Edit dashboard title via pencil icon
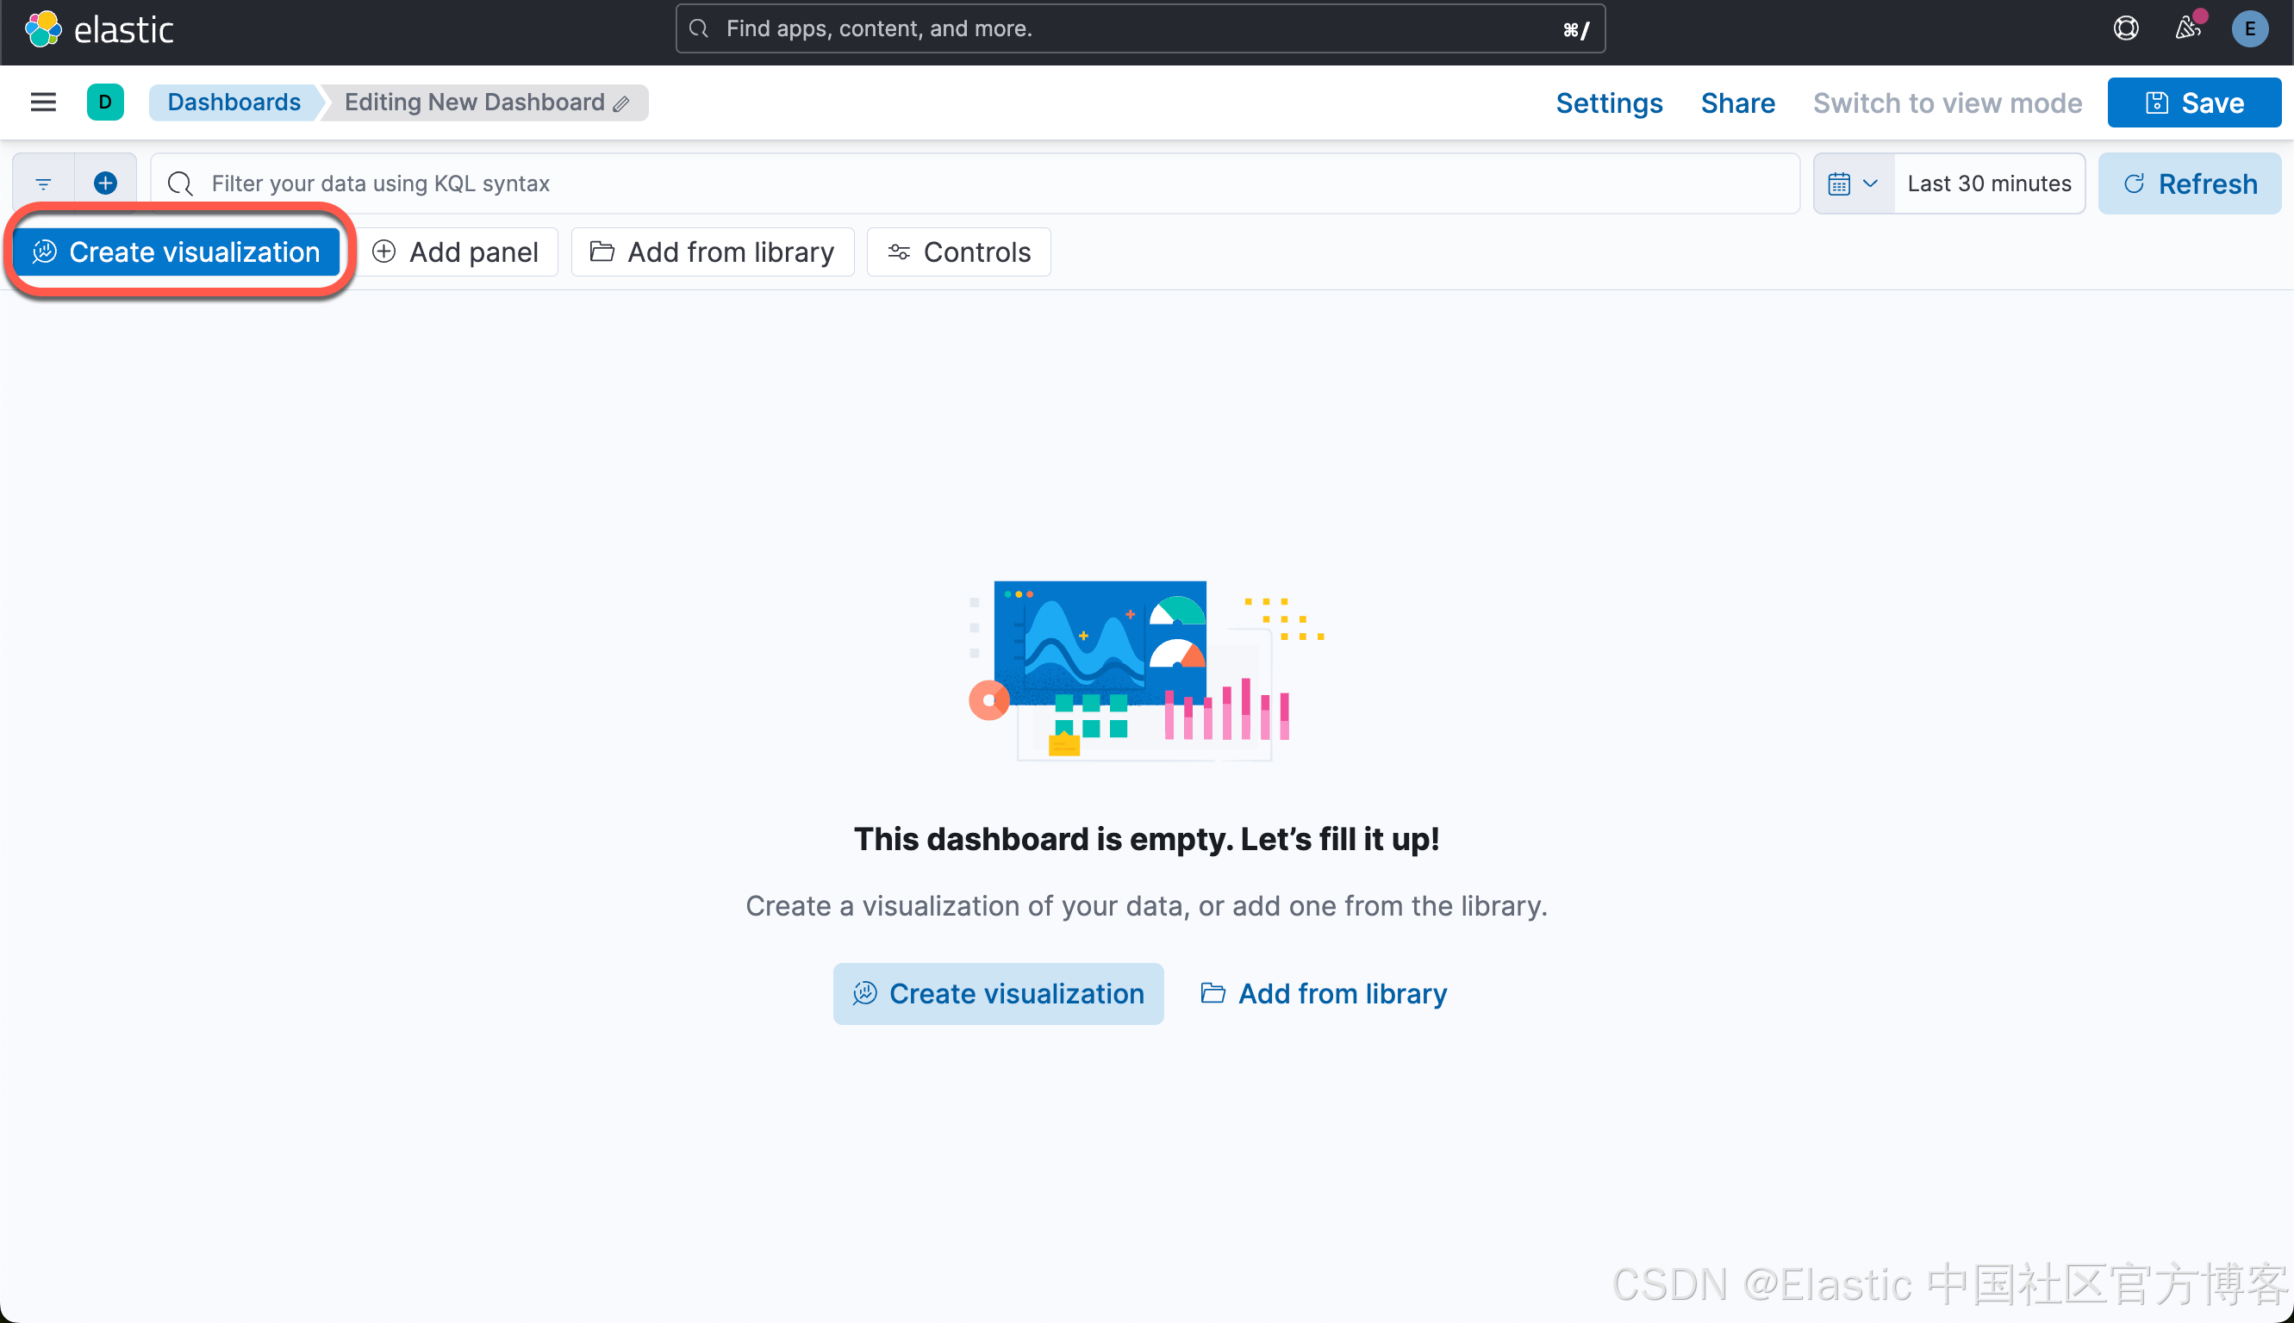Image resolution: width=2294 pixels, height=1323 pixels. (621, 103)
